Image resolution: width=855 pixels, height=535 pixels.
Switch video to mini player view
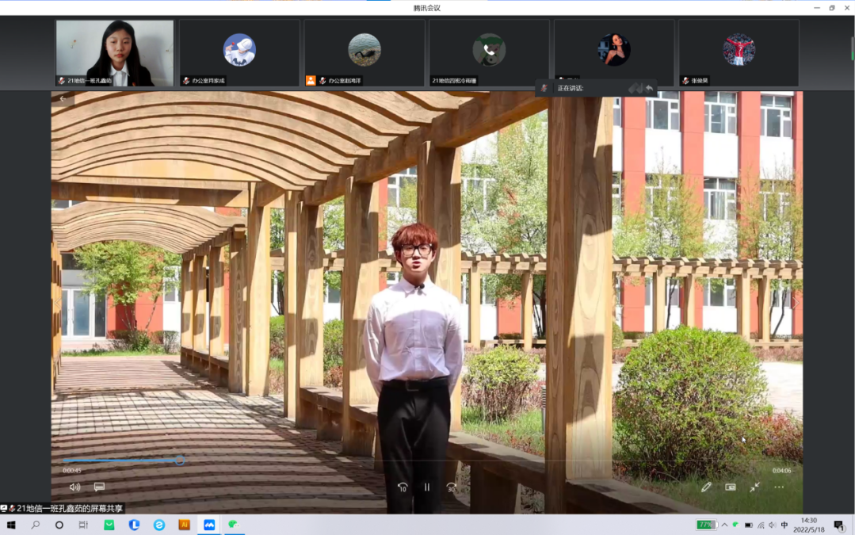click(731, 487)
